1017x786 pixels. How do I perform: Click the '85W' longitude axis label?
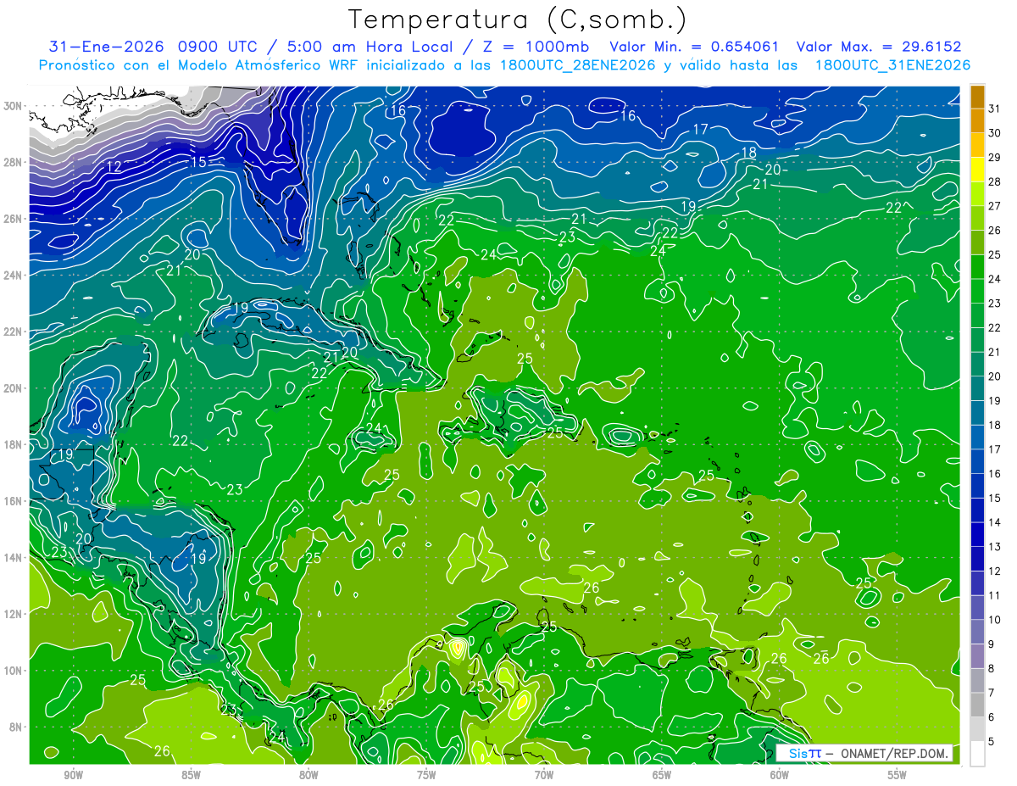191,775
